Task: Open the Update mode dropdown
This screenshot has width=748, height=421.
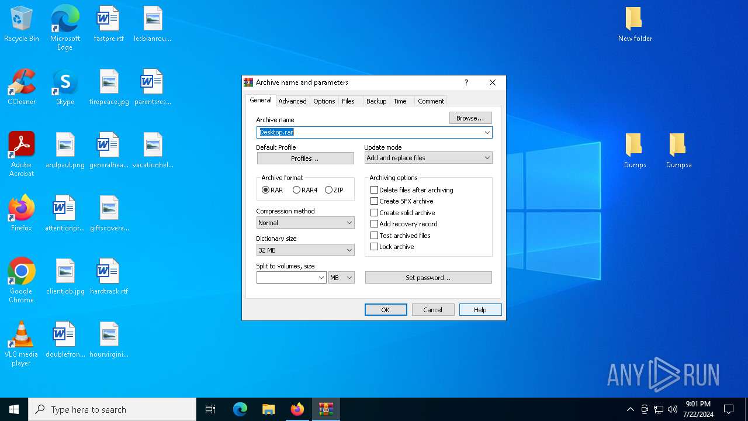Action: click(x=428, y=158)
